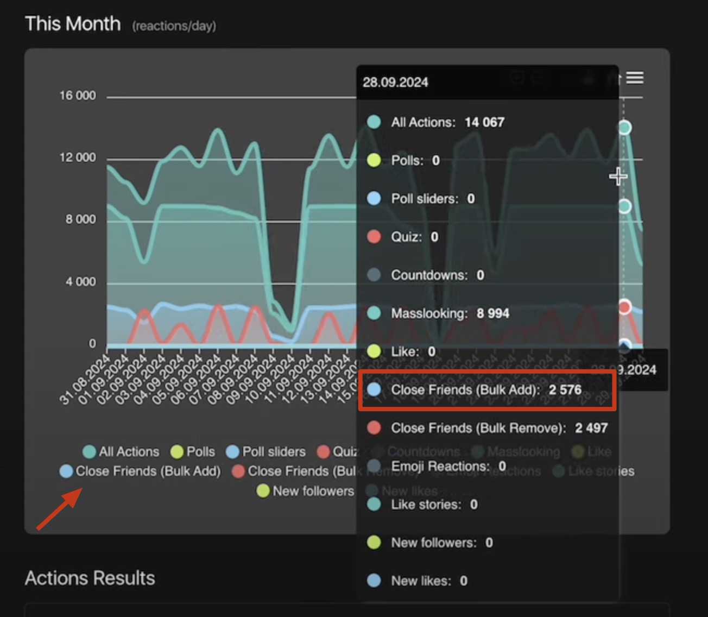Click the red Bulk Remove legend dot

point(238,471)
